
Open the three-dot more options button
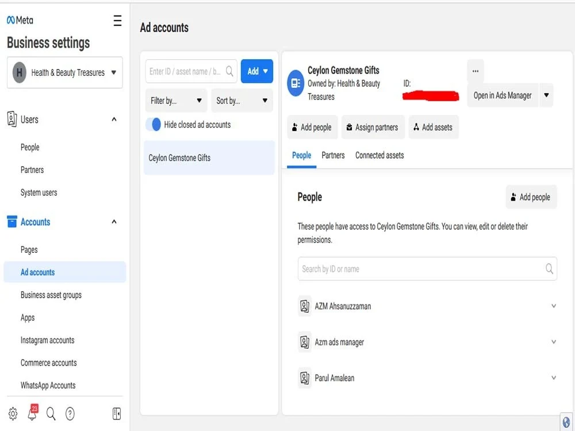click(476, 71)
